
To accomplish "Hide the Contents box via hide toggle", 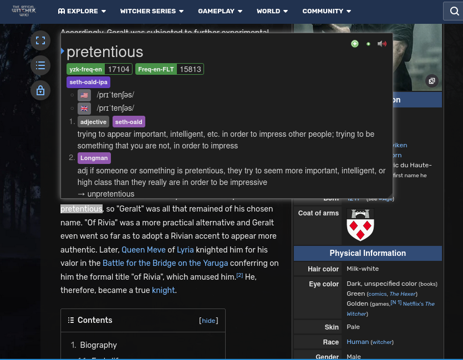I will tap(208, 321).
